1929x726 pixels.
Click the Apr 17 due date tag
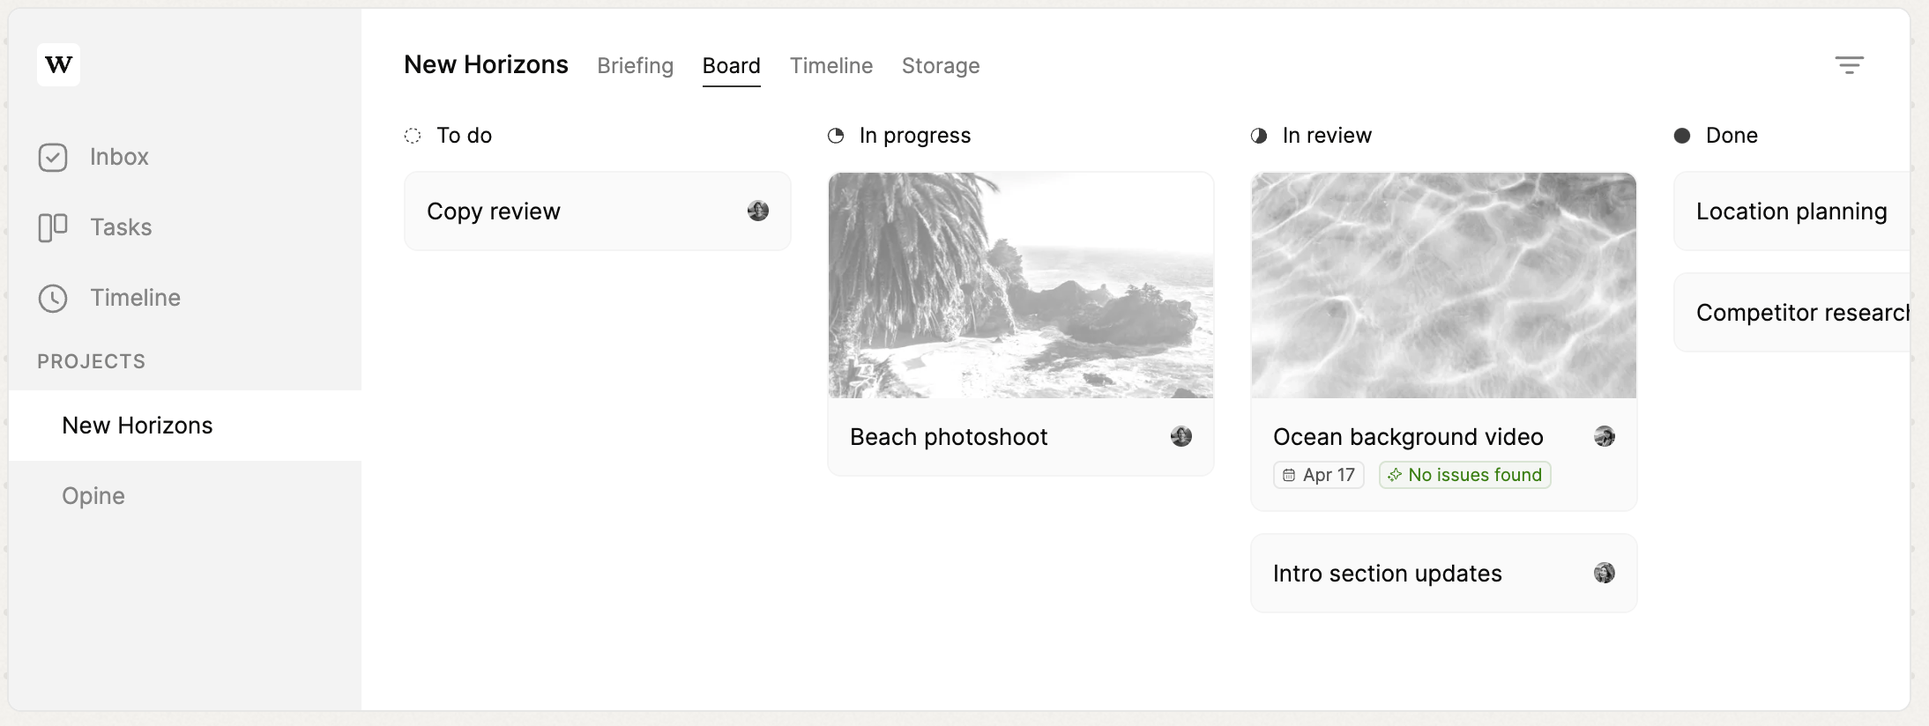click(1319, 475)
